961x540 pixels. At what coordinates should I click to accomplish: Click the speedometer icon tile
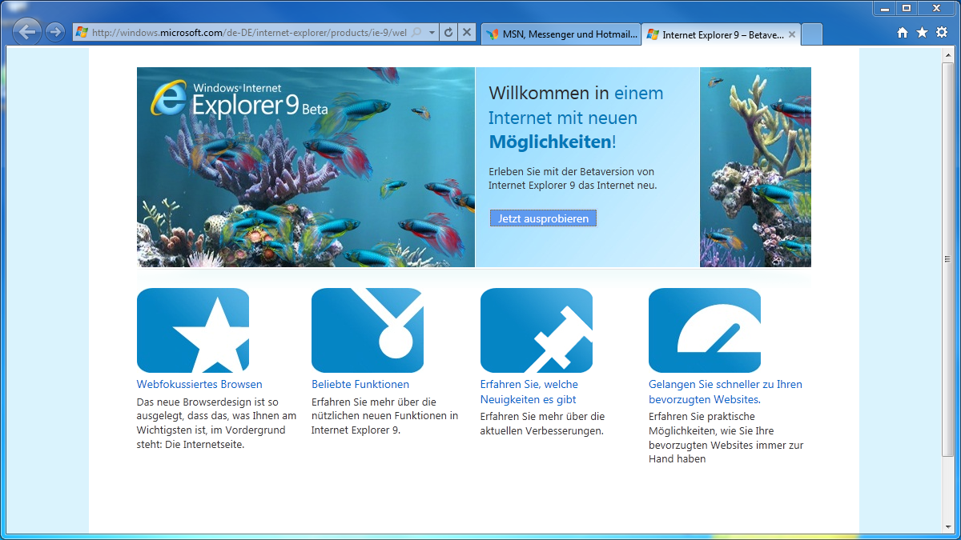pyautogui.click(x=705, y=330)
